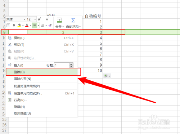180x134 pixels.
Task: Select the cell with value 1 under 自动编号
Action: pos(93,22)
